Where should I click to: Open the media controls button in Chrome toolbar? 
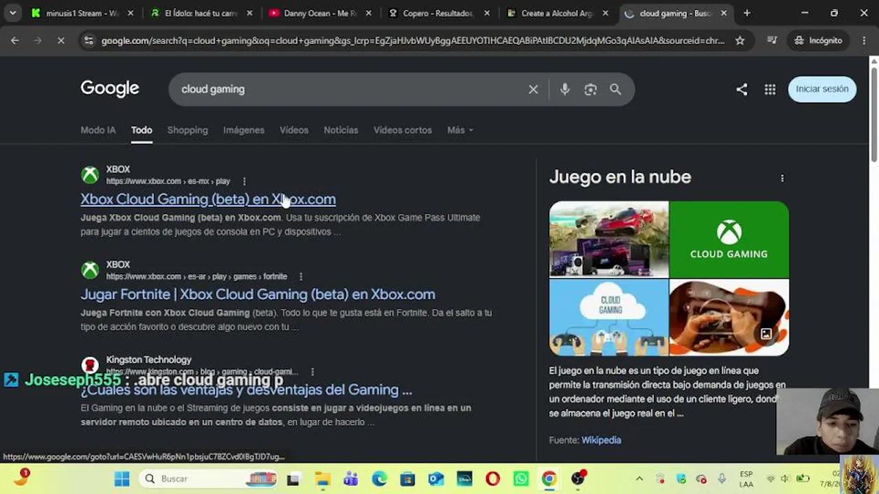[772, 40]
